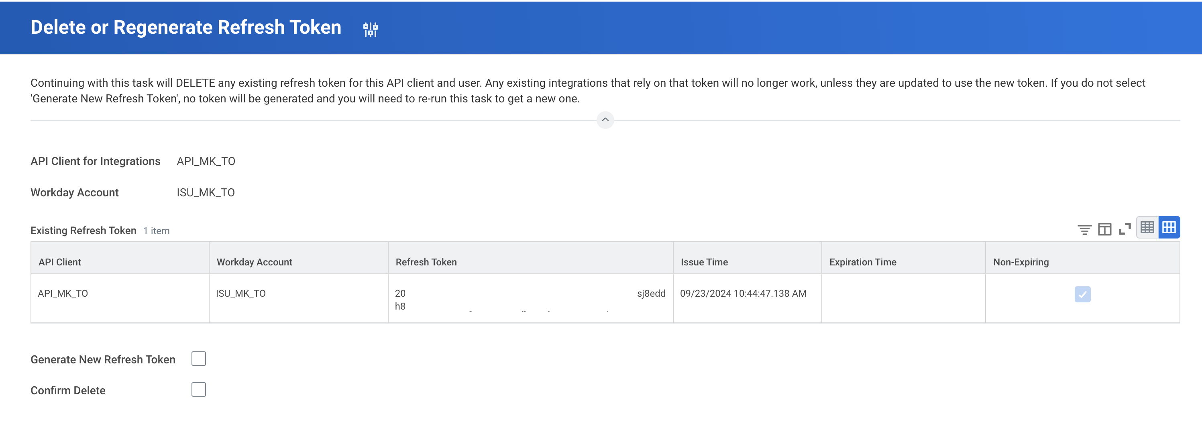Sort by the Issue Time column header
This screenshot has width=1202, height=424.
point(704,262)
